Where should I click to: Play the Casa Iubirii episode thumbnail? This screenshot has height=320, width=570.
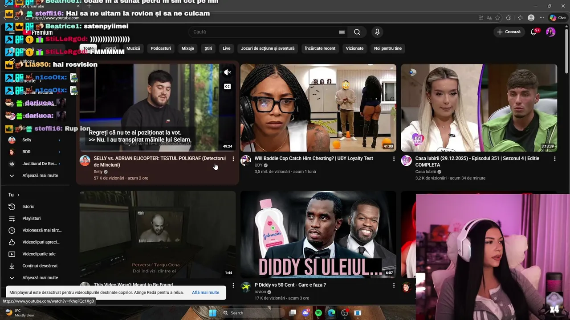coord(479,108)
